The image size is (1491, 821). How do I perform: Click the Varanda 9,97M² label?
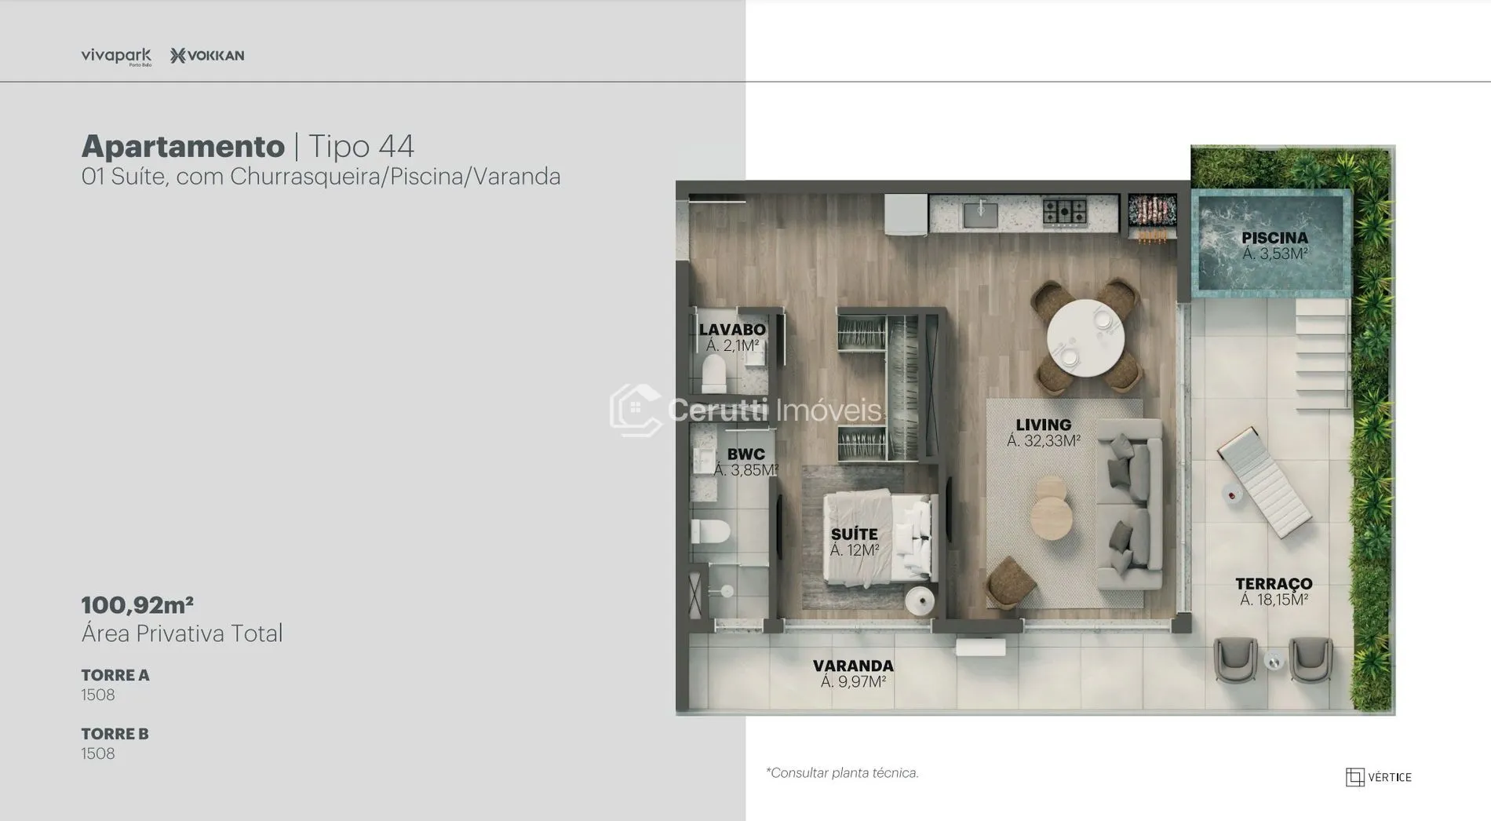[853, 673]
